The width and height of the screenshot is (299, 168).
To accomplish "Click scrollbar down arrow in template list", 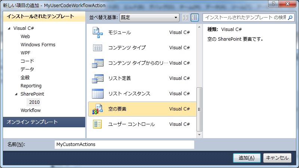I will tap(199, 135).
